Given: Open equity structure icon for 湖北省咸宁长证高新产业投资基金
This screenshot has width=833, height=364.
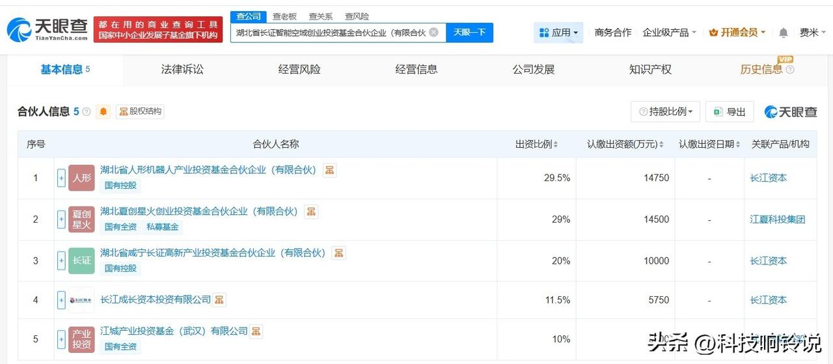Looking at the screenshot, I should point(338,253).
